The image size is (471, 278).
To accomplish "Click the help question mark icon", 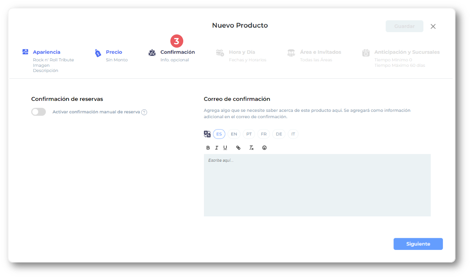I will click(144, 112).
